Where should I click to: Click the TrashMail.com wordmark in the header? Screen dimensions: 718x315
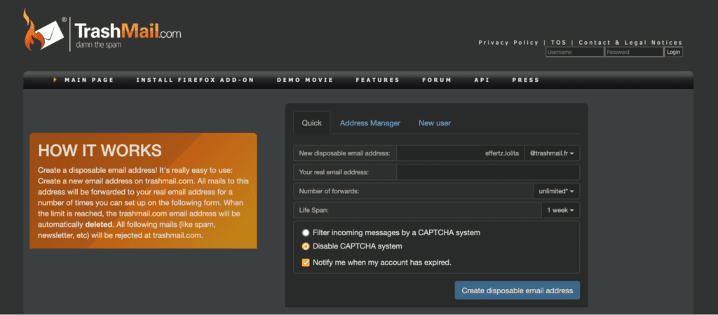(x=128, y=31)
